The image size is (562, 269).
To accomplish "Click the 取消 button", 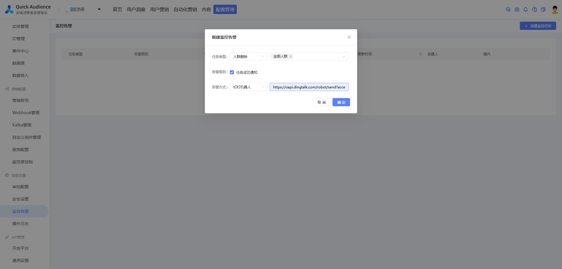I will click(x=321, y=102).
